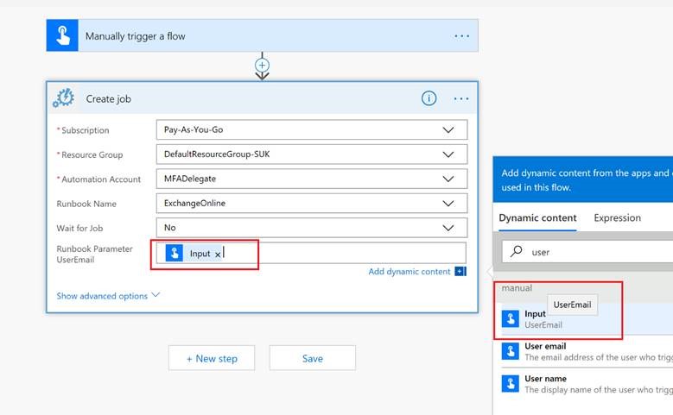Image resolution: width=673 pixels, height=415 pixels.
Task: Open the Resource Group dropdown
Action: click(448, 154)
